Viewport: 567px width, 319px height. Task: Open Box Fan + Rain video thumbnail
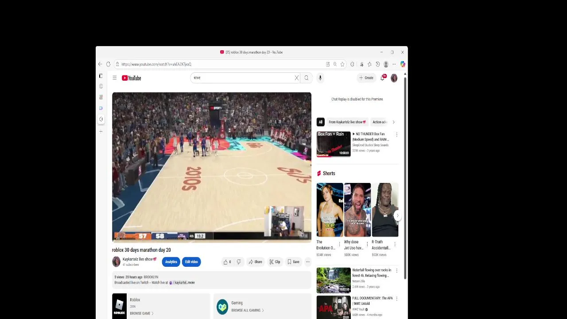click(x=334, y=144)
